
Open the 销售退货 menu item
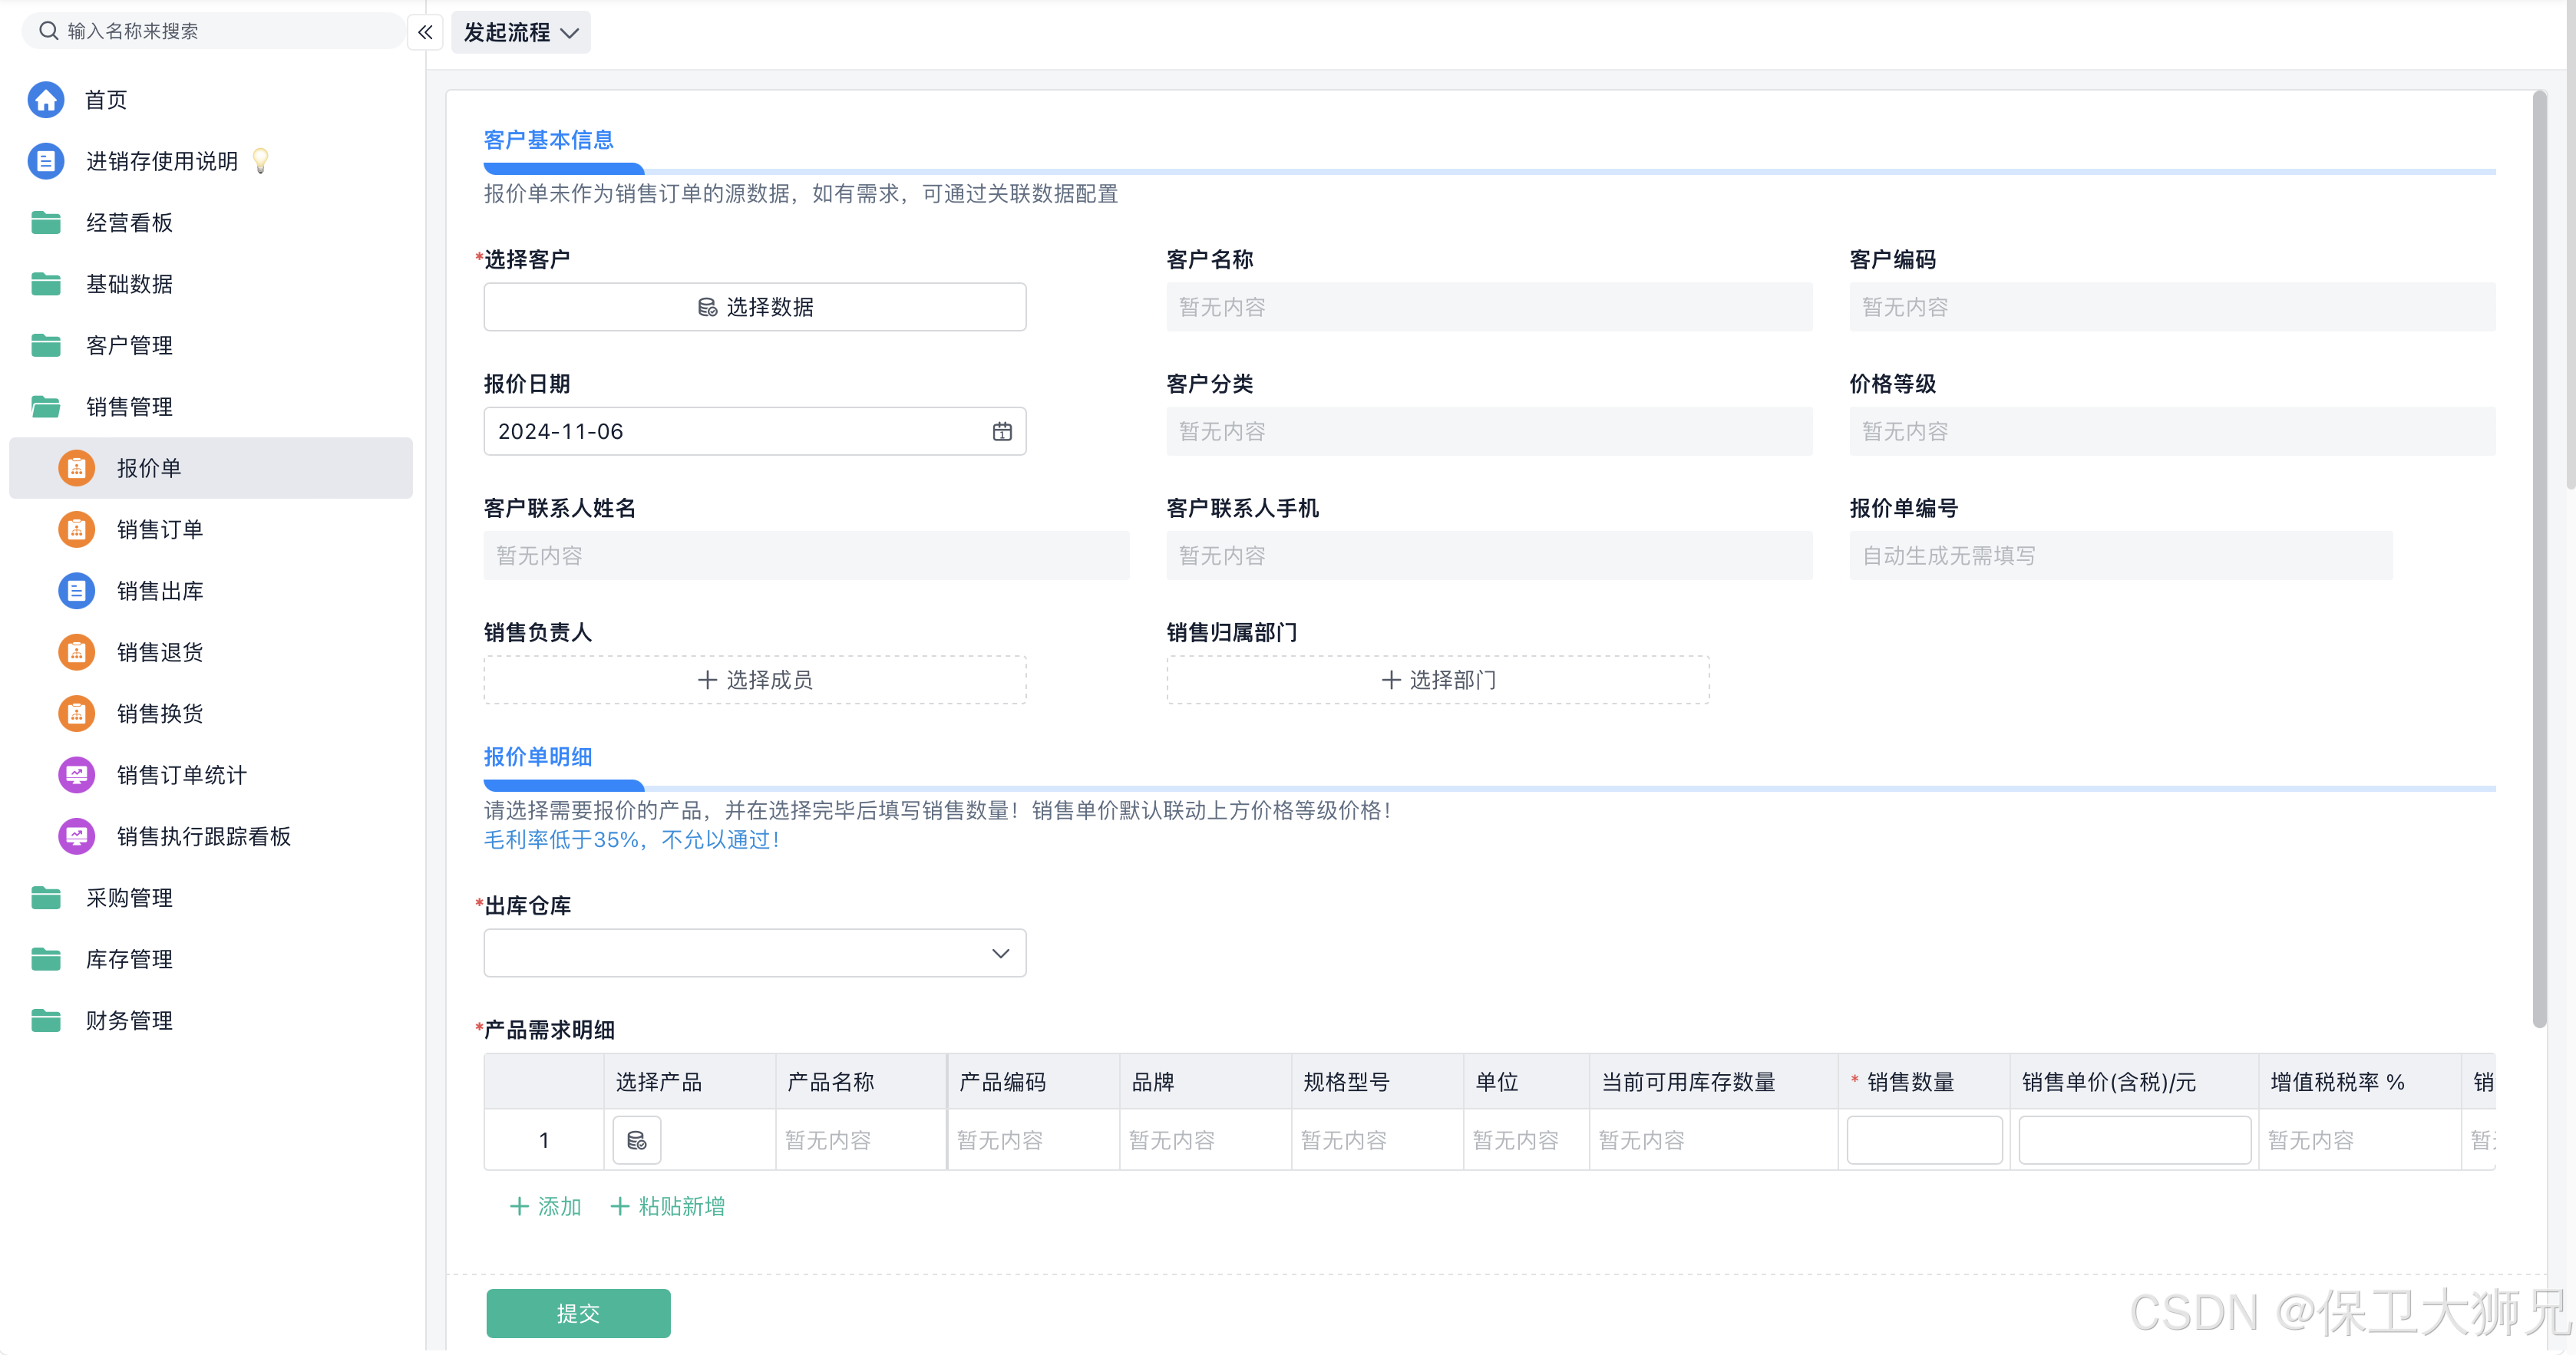[159, 652]
